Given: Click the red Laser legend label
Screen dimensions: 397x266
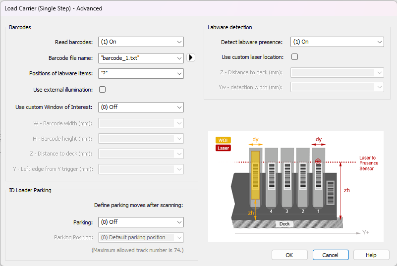Looking at the screenshot, I should (223, 148).
